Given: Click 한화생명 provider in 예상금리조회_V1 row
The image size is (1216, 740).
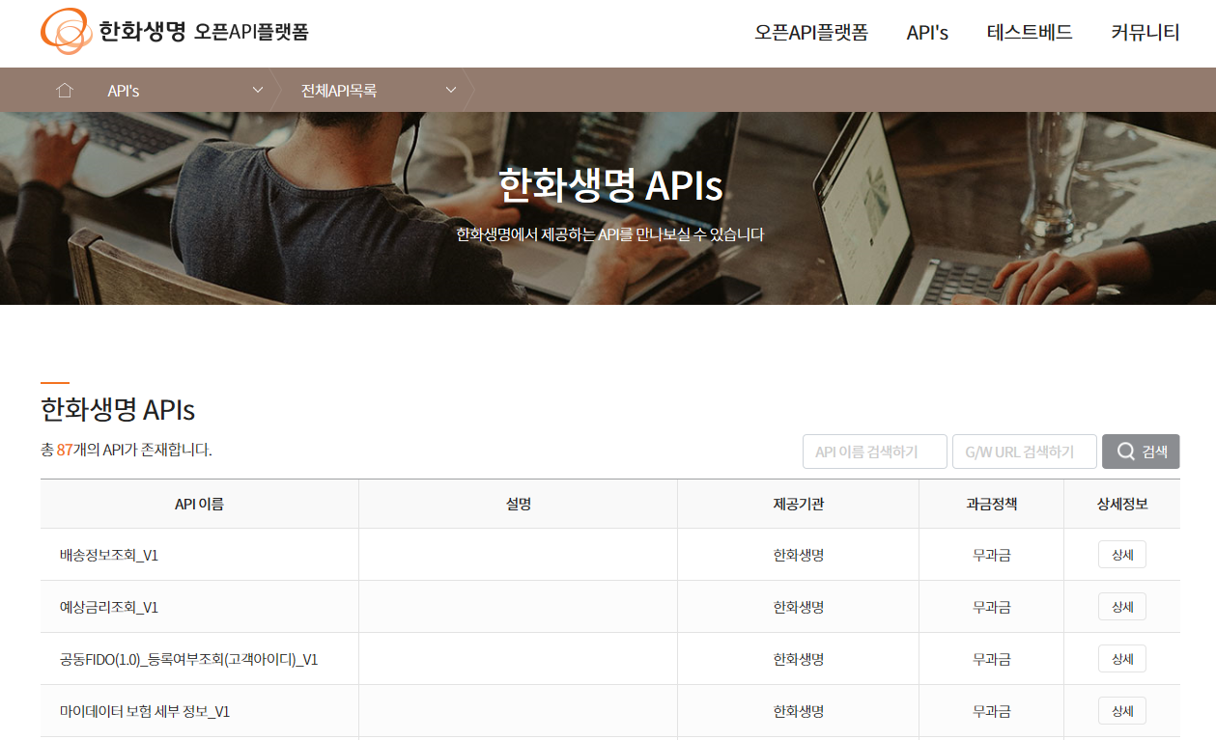Looking at the screenshot, I should pos(799,607).
